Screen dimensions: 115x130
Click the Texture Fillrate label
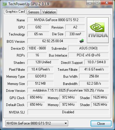tap(68, 70)
